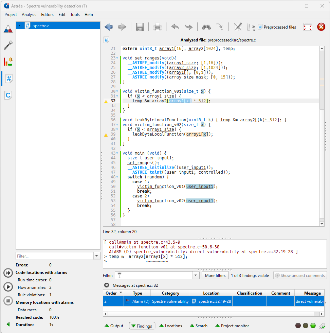This screenshot has width=330, height=333.
Task: Click the stop analysis button
Action: coord(8,301)
